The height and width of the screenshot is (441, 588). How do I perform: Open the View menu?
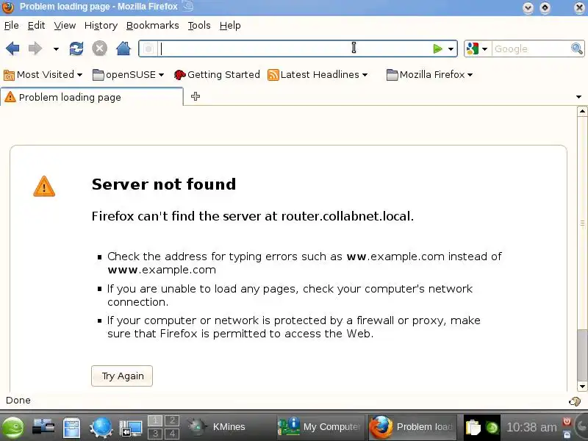(x=65, y=26)
